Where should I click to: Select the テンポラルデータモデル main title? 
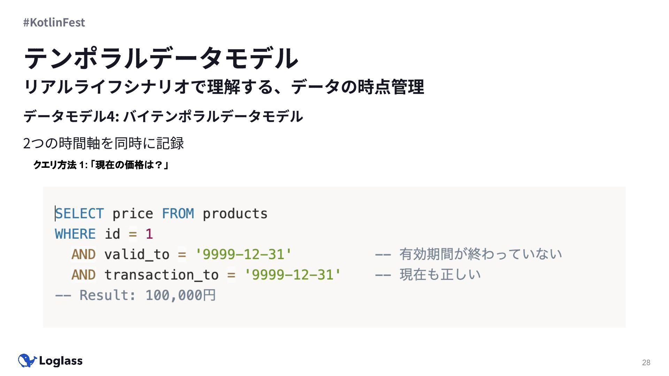tap(161, 58)
